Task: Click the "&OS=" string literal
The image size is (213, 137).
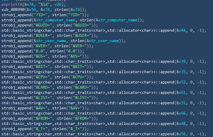Action: click(x=41, y=56)
